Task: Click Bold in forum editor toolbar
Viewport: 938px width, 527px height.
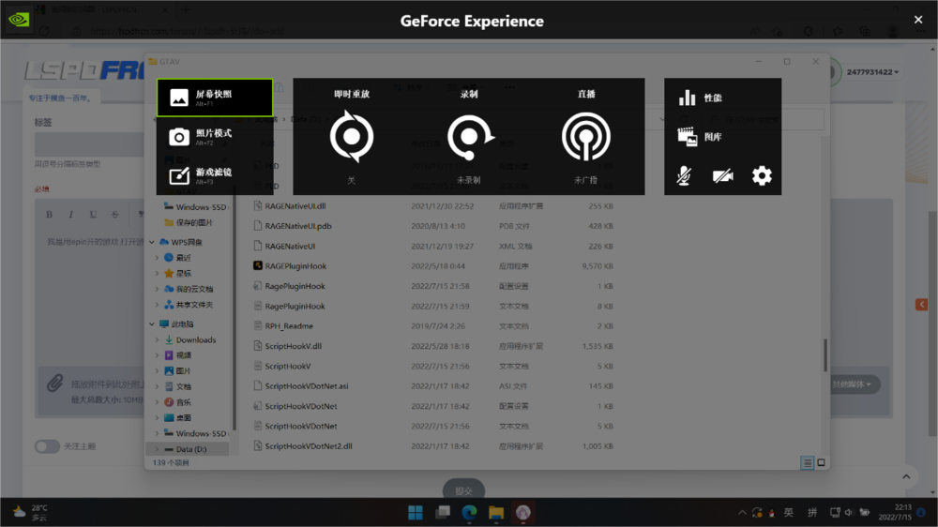Action: [x=49, y=214]
